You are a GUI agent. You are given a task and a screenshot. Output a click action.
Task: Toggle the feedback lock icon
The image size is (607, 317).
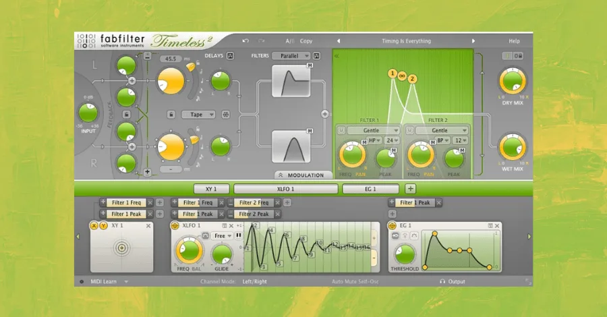(x=126, y=114)
